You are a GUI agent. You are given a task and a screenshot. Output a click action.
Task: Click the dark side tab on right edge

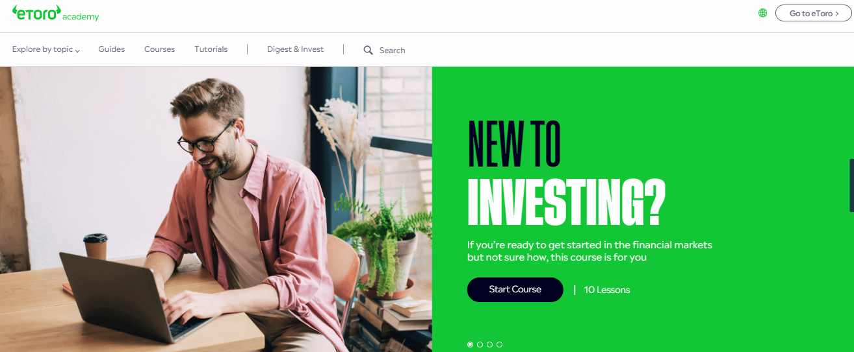tap(851, 185)
